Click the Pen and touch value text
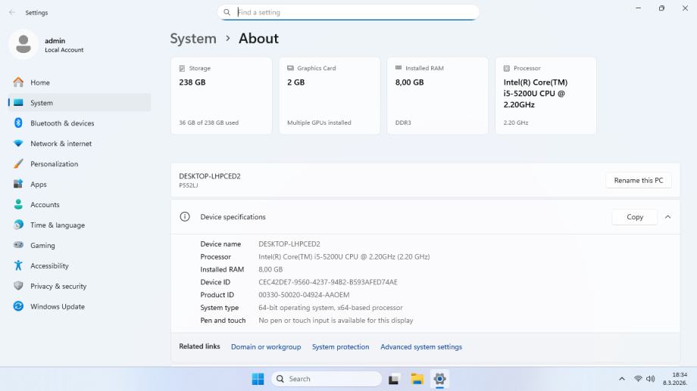This screenshot has height=391, width=697. click(x=336, y=321)
